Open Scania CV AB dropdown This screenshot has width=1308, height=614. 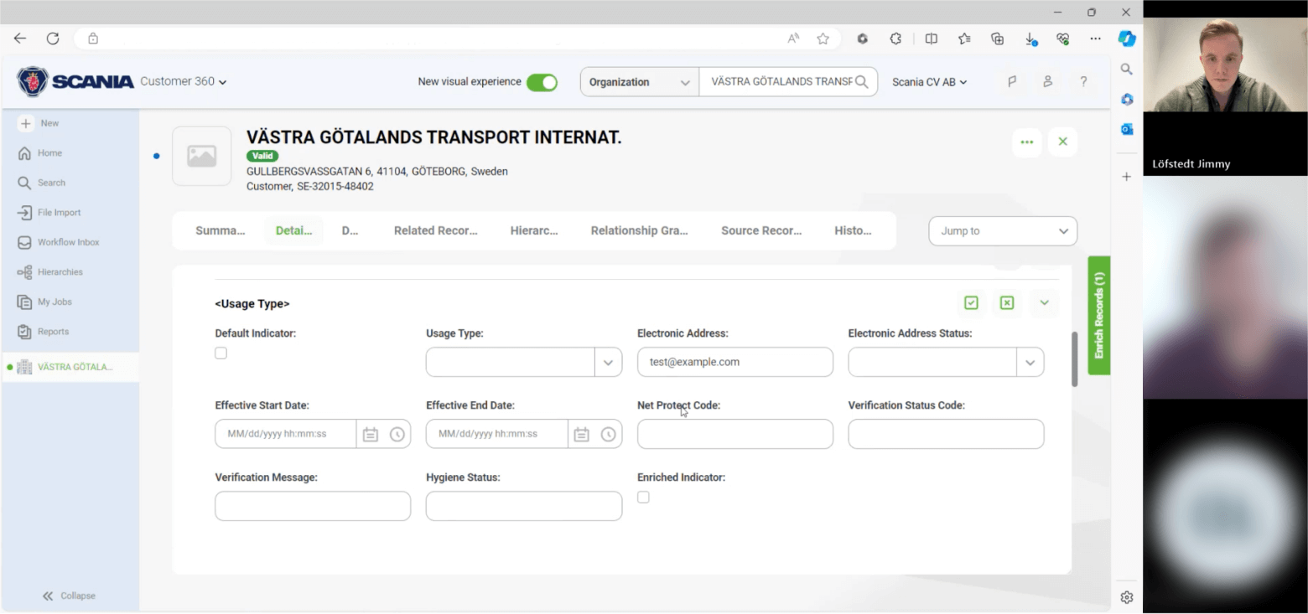pyautogui.click(x=930, y=82)
